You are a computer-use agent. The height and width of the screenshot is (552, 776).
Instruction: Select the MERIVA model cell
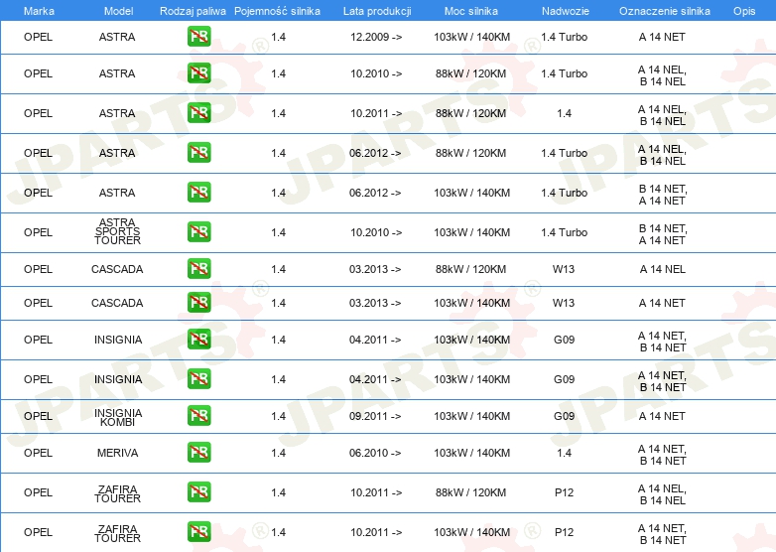click(118, 453)
